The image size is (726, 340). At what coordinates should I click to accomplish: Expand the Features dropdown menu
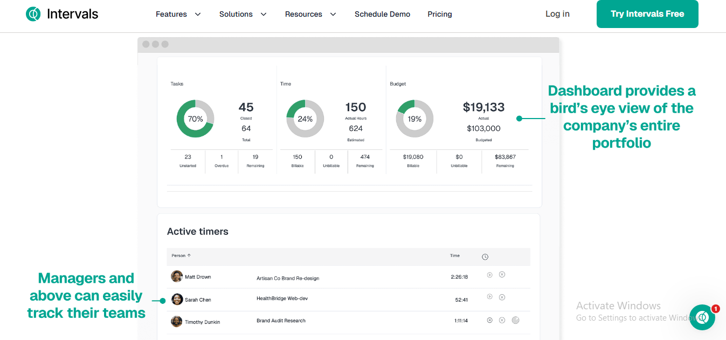click(x=178, y=14)
